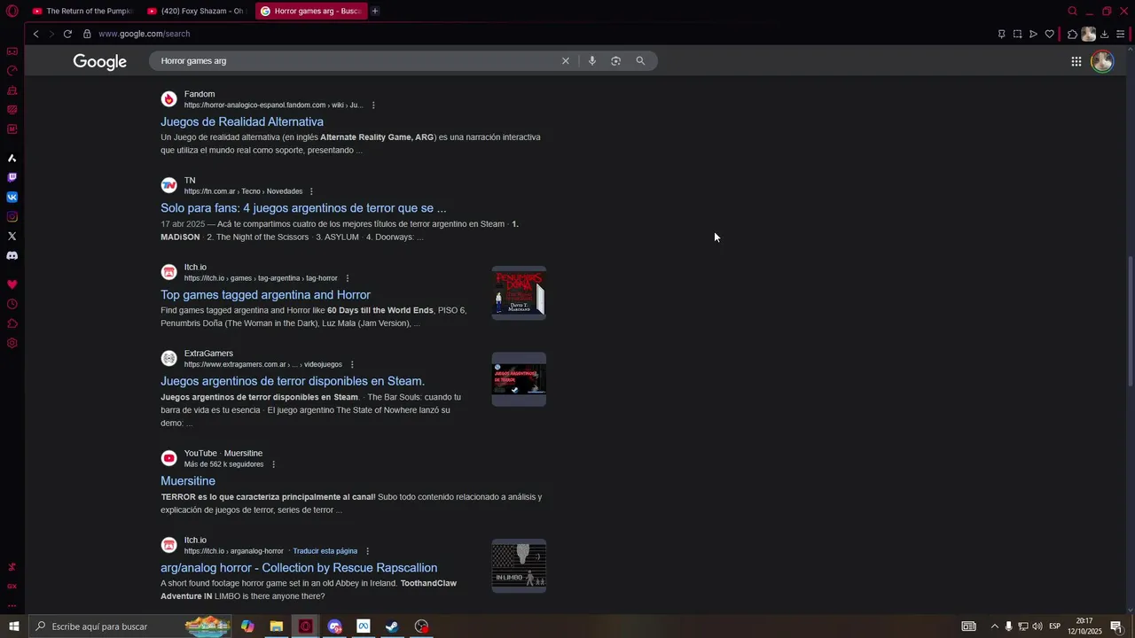Submit search with the magnifier button
This screenshot has height=638, width=1135.
[640, 61]
